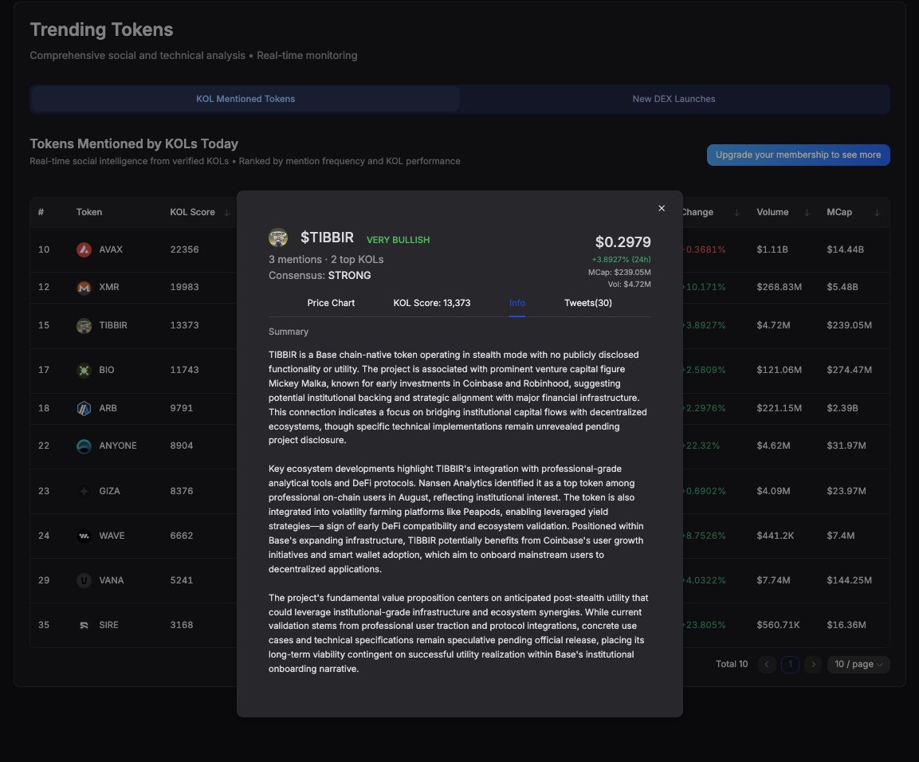Click the ANYONE token name

tap(118, 446)
